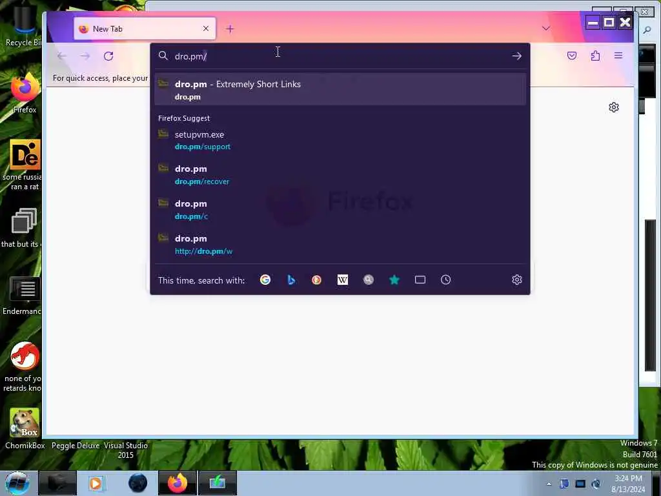Maximize the Firefox window
Image resolution: width=661 pixels, height=496 pixels.
609,23
